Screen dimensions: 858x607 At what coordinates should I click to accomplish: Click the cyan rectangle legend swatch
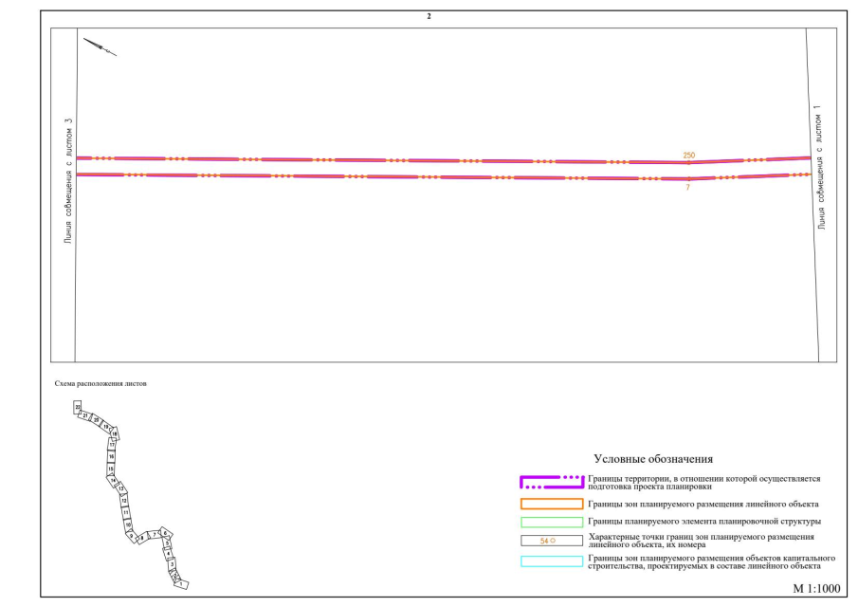550,561
